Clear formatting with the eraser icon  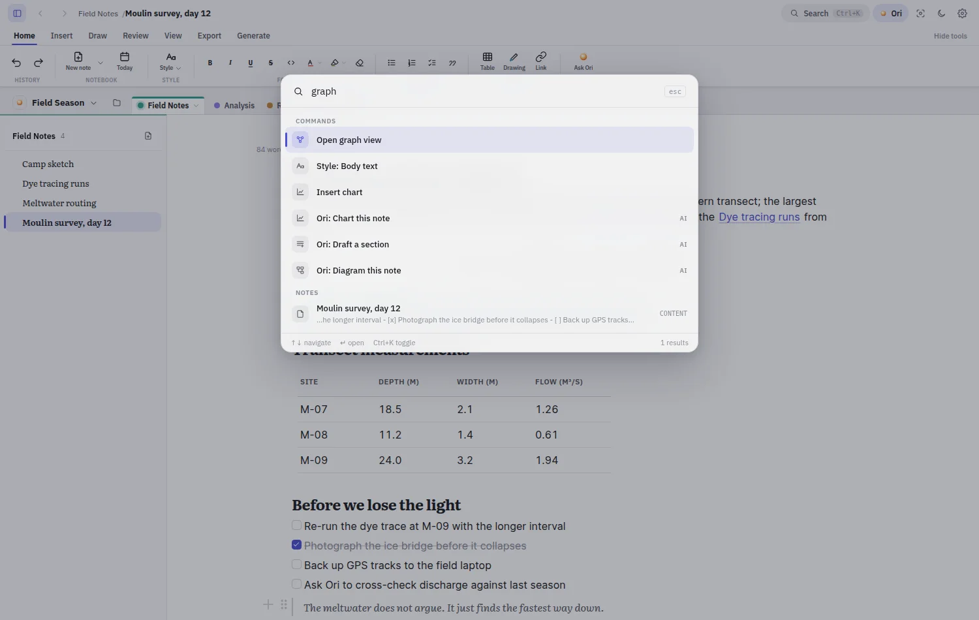click(x=360, y=63)
